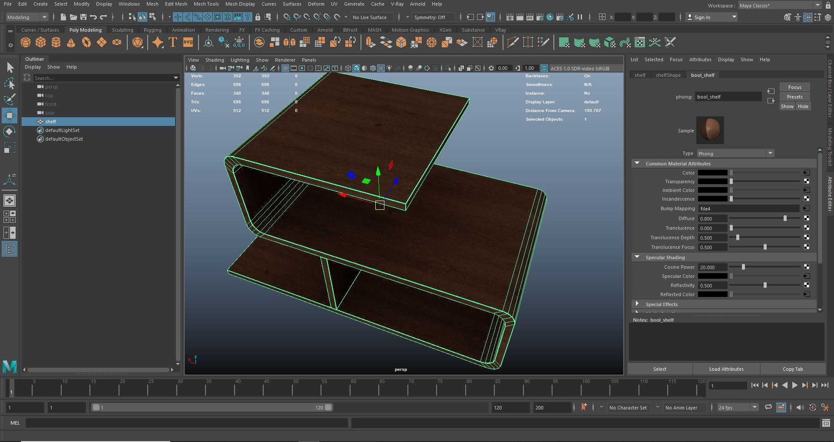Collapse the Specular Shading section
The image size is (834, 442).
(x=637, y=257)
